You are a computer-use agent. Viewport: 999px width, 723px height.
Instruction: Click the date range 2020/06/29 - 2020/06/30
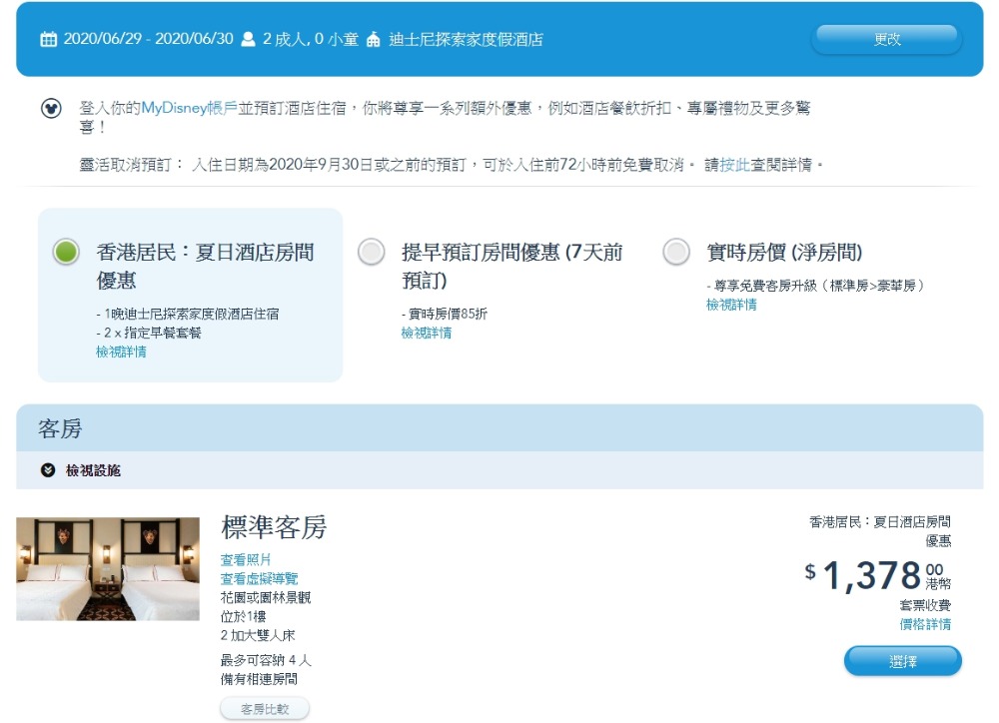pyautogui.click(x=149, y=39)
